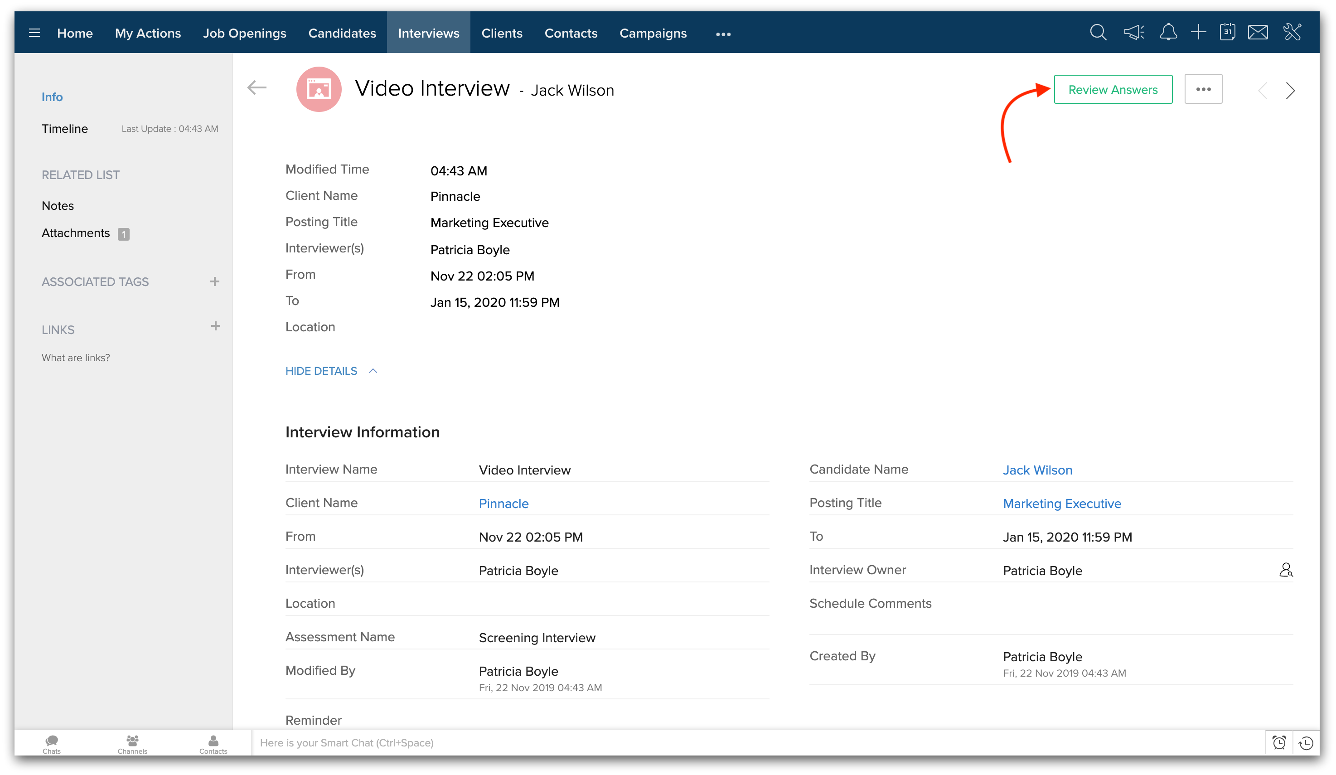This screenshot has width=1336, height=775.
Task: Open the reminders alarm clock icon
Action: coord(1279,743)
